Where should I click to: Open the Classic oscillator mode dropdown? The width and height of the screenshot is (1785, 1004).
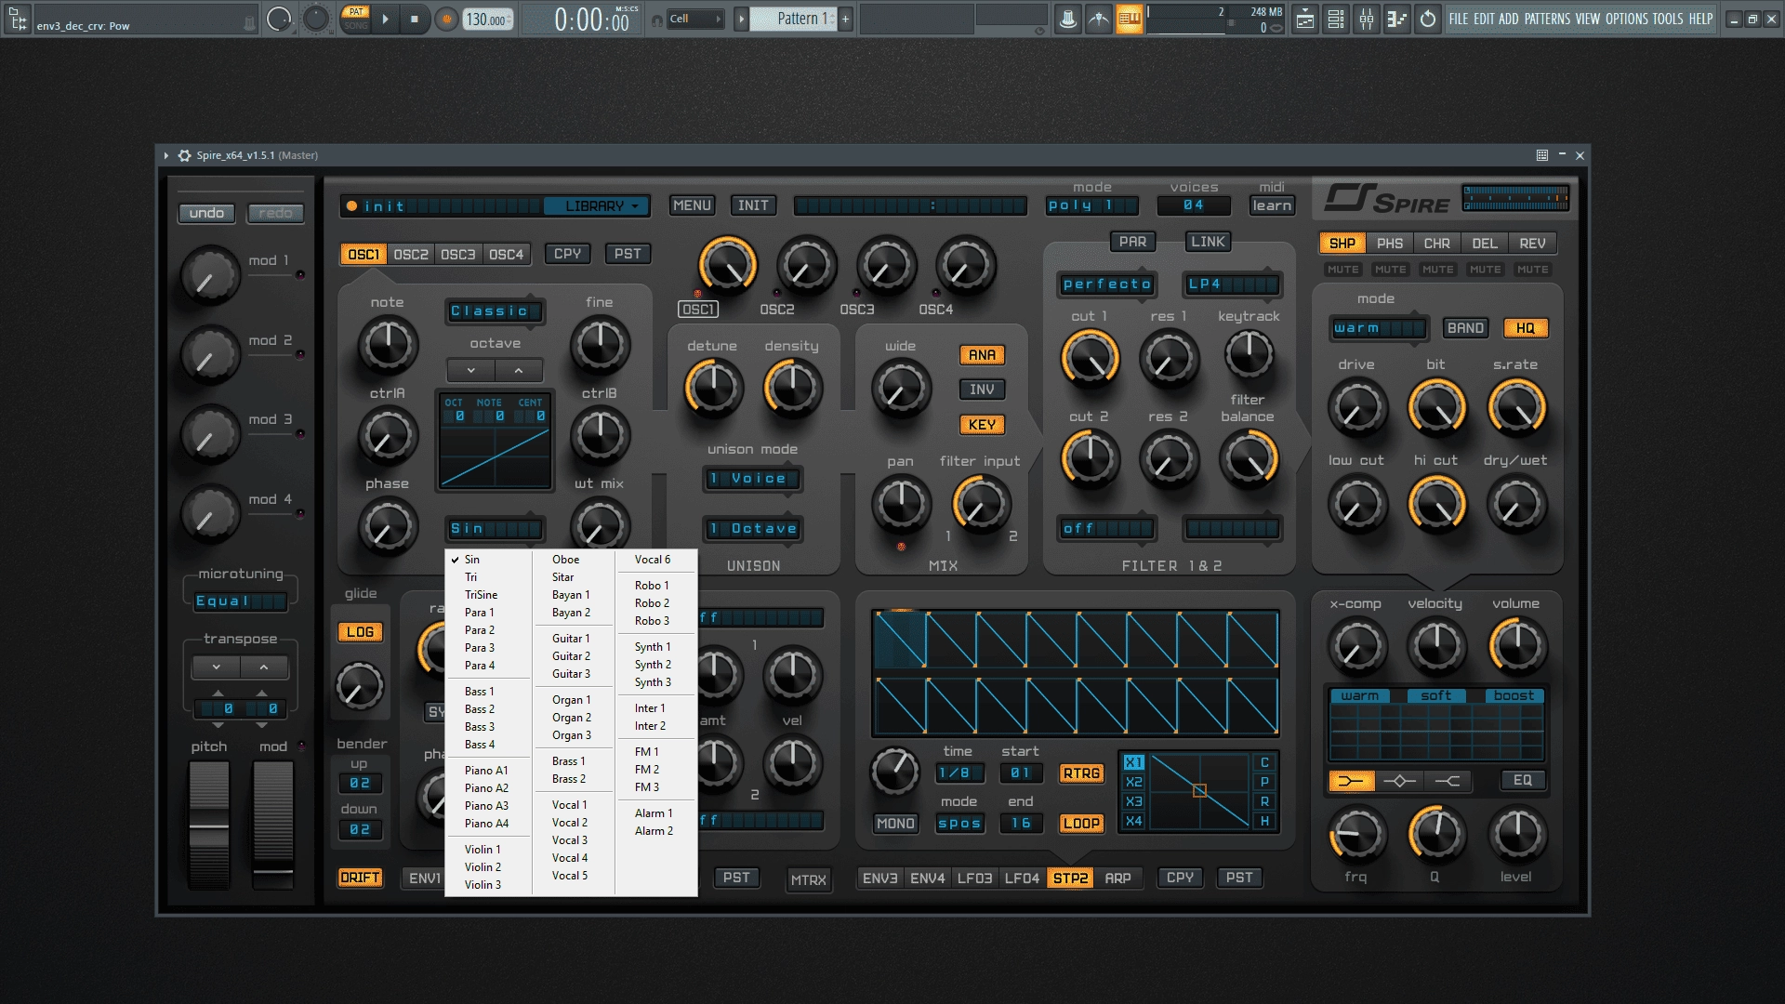tap(495, 311)
